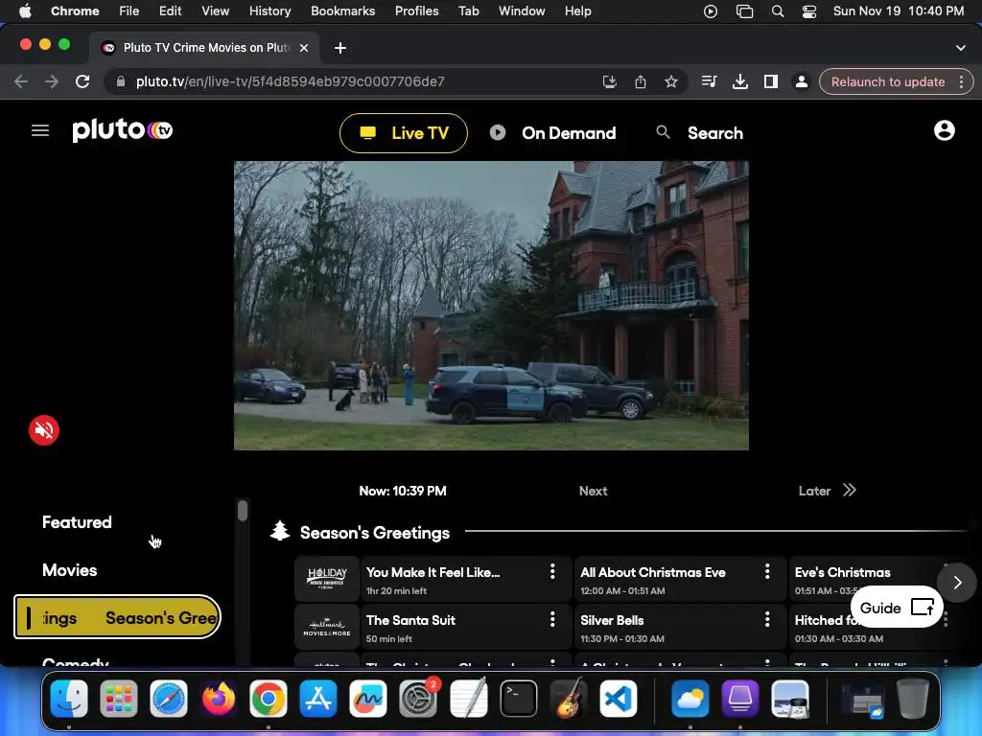Open Safari from the dock

coord(169,698)
